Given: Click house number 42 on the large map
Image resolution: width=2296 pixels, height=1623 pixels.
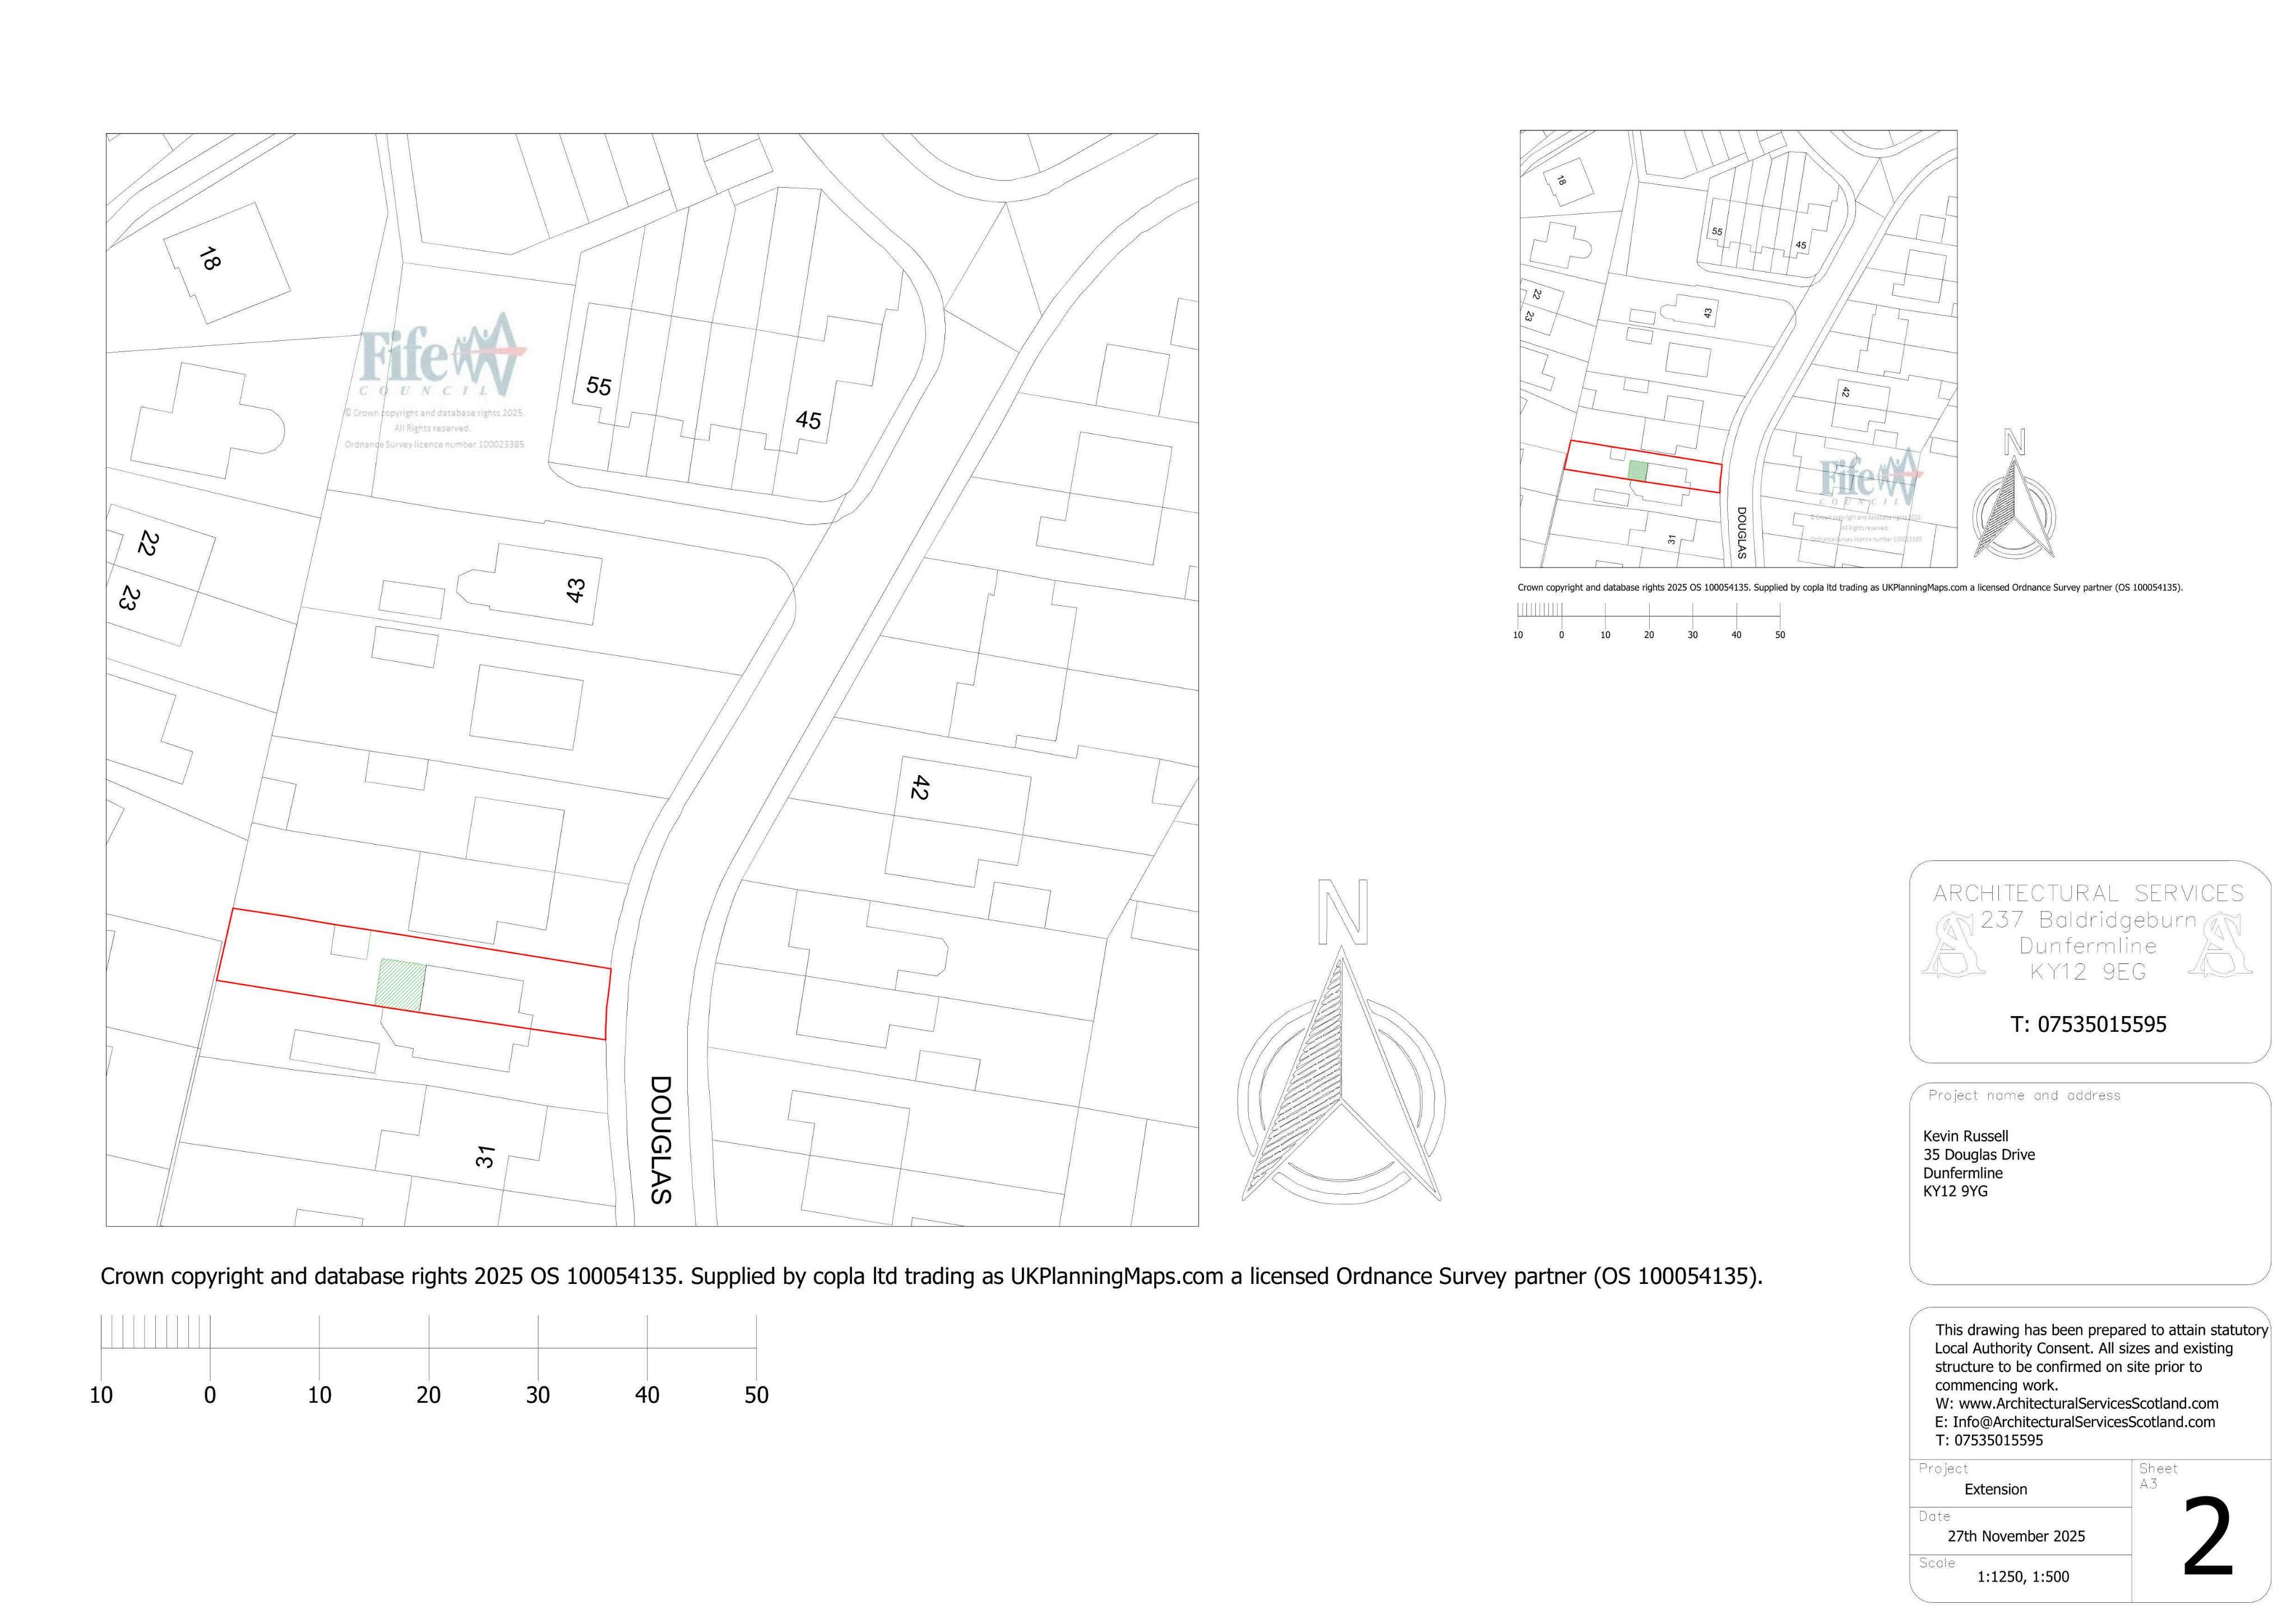Looking at the screenshot, I should (x=920, y=788).
